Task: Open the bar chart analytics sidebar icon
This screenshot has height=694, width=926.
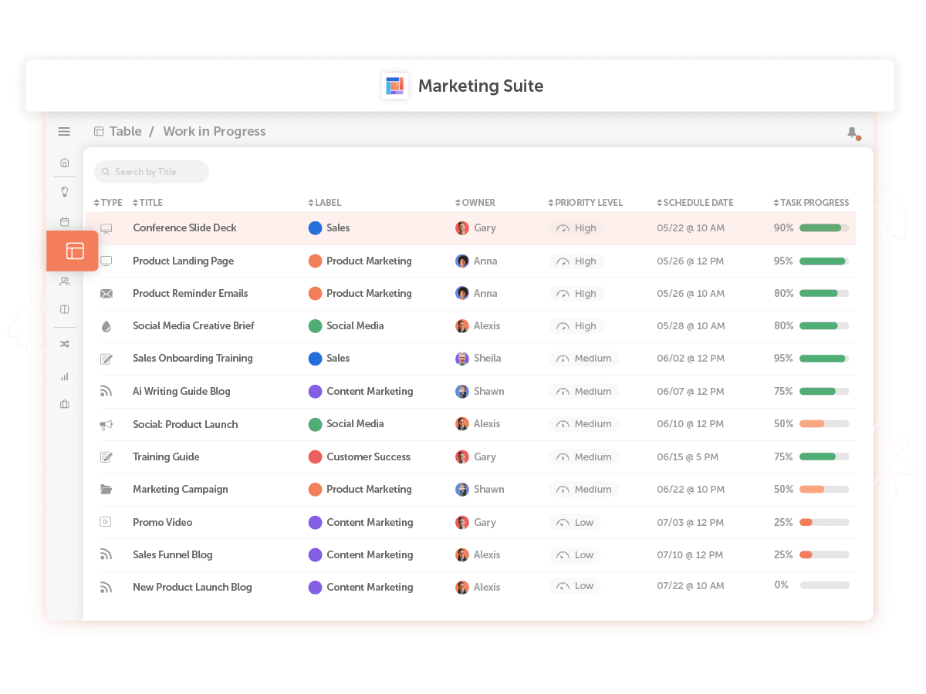Action: 65,376
